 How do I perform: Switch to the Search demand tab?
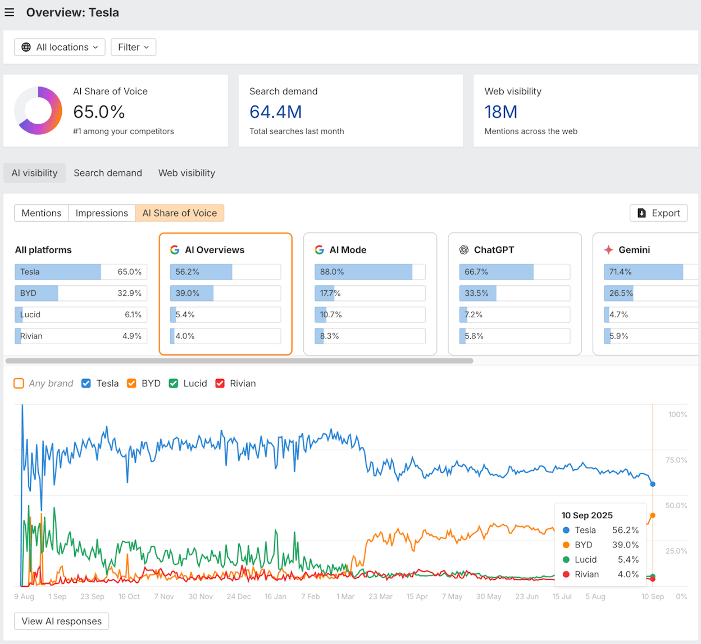pos(108,173)
